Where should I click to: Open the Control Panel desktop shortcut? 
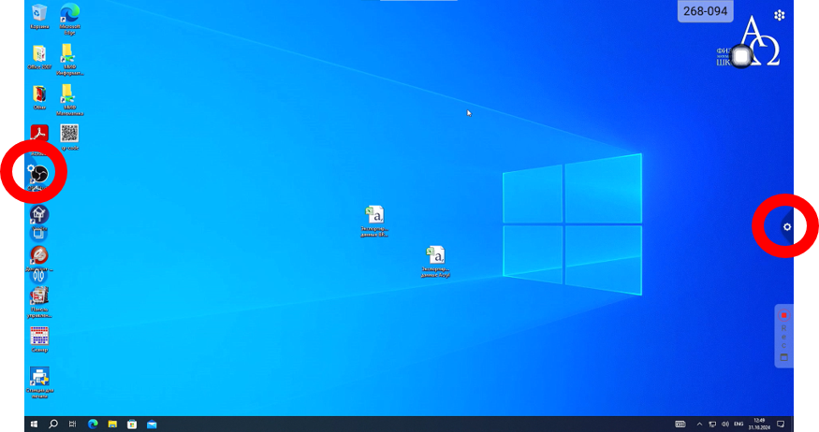pyautogui.click(x=39, y=296)
